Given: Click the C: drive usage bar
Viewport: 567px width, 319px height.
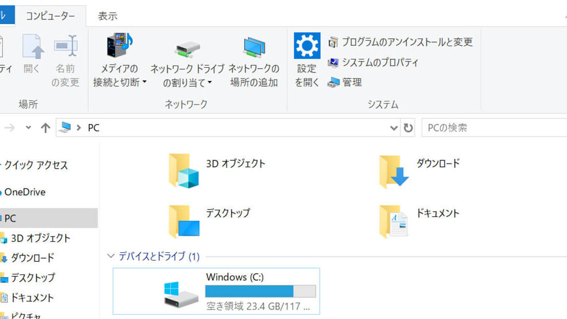Looking at the screenshot, I should (x=260, y=292).
